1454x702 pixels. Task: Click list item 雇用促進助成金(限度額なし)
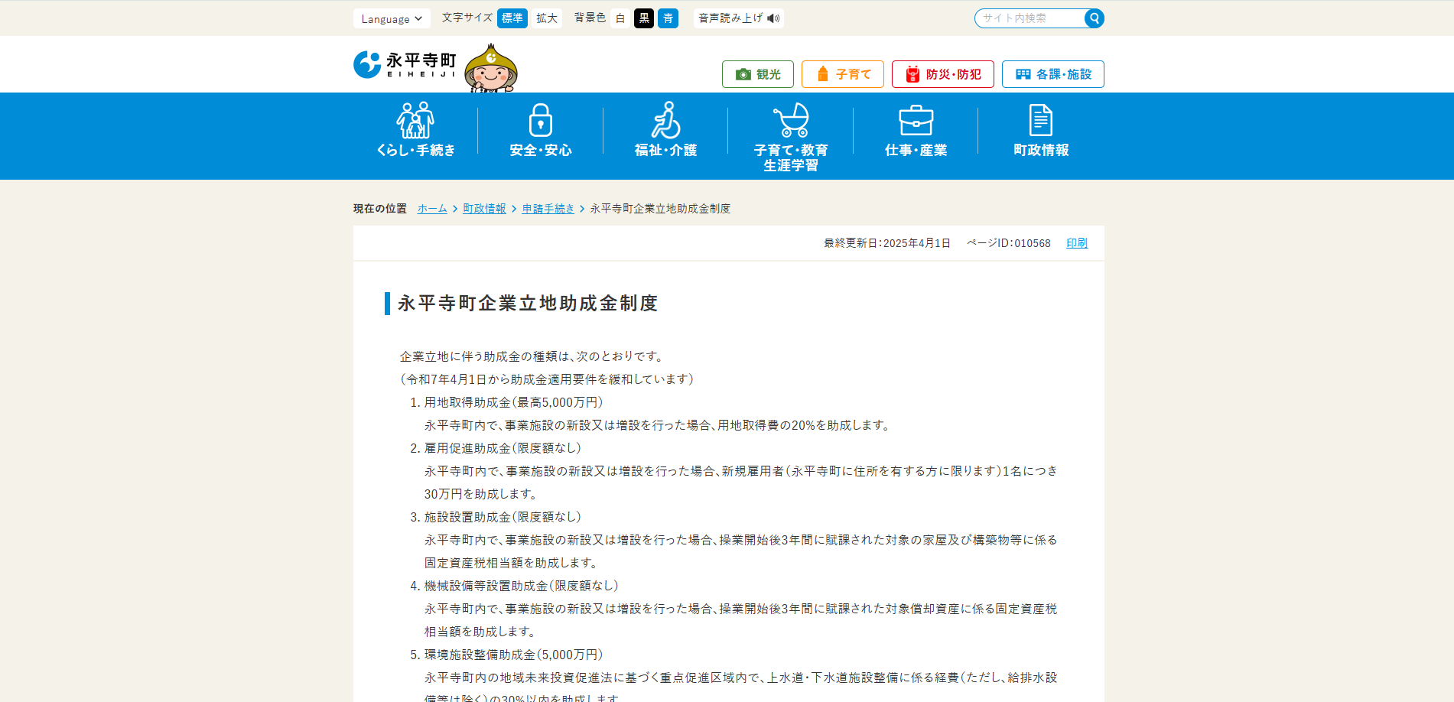(x=503, y=448)
